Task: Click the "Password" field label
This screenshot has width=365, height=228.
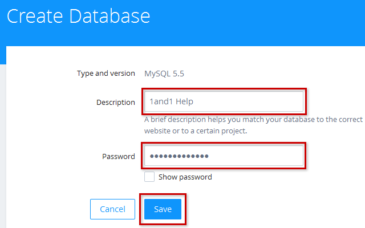Action: coord(120,156)
